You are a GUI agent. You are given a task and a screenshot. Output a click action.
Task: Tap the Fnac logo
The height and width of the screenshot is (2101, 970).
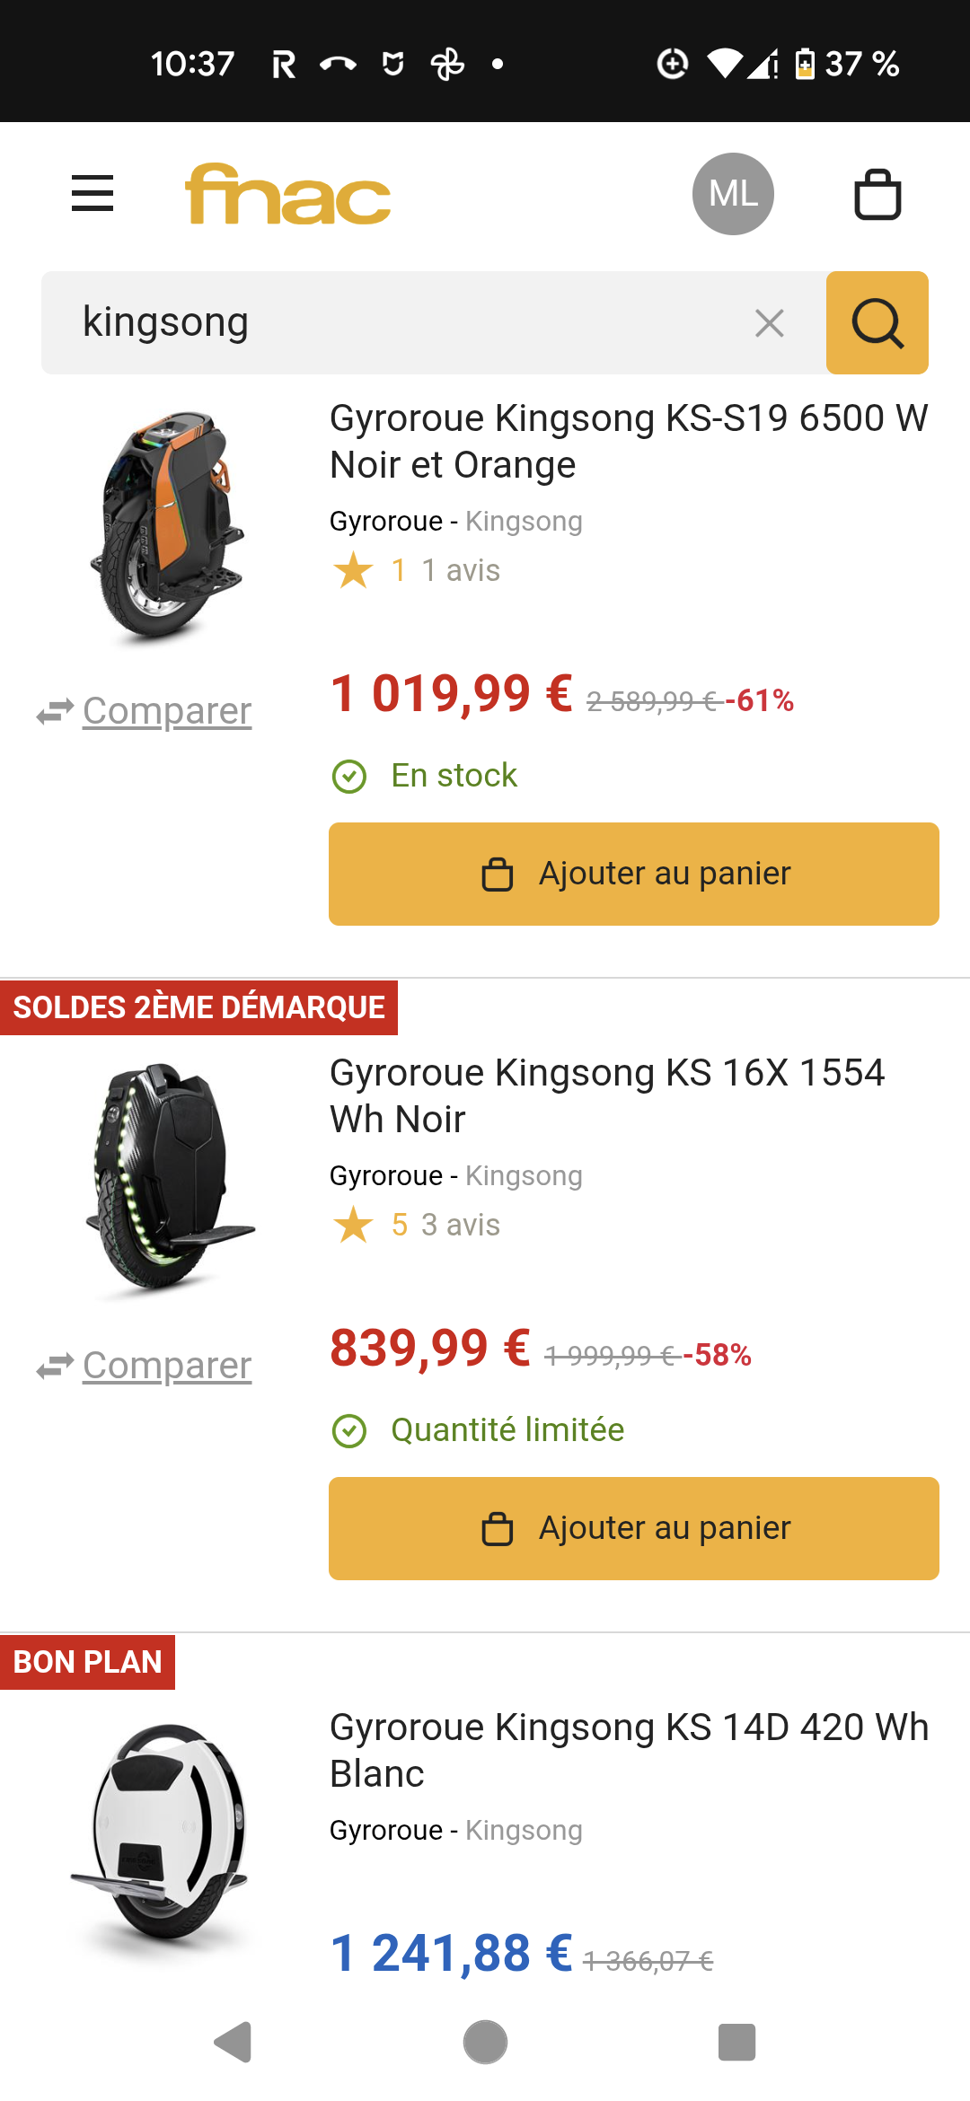click(x=287, y=194)
